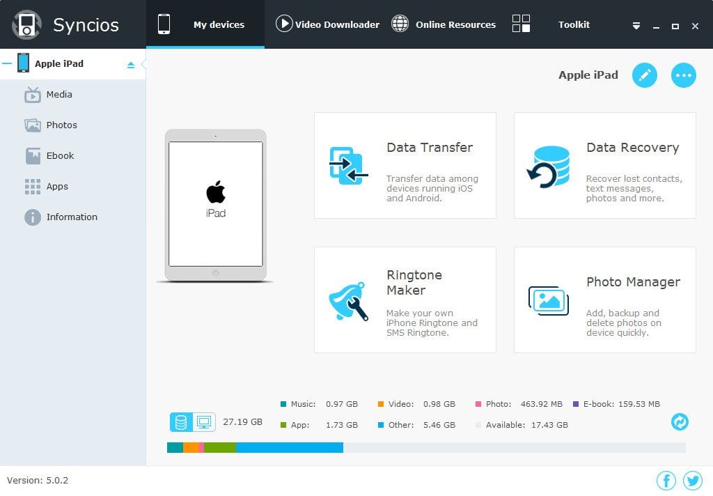
Task: Open more options for Apple iPad
Action: [683, 75]
